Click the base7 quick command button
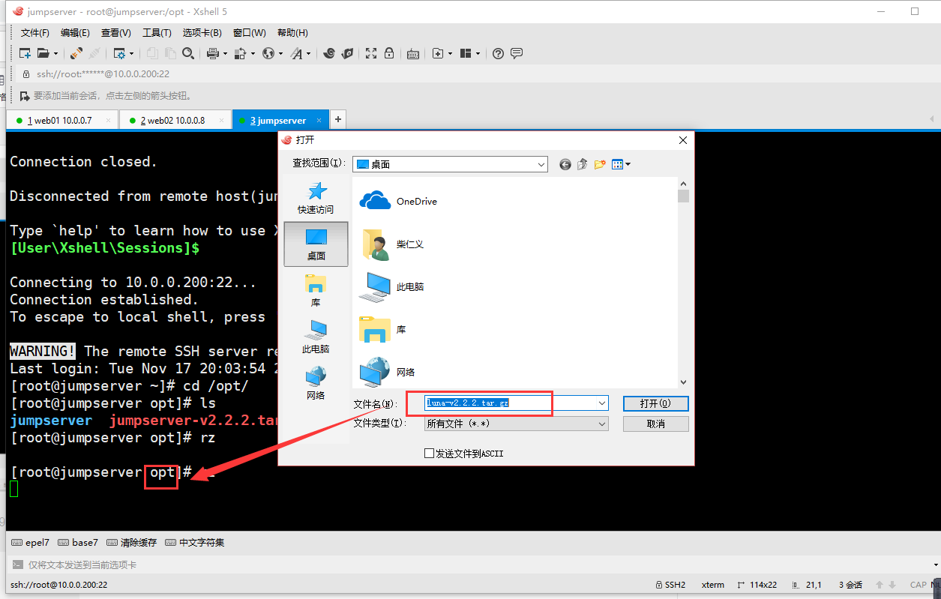 (78, 542)
